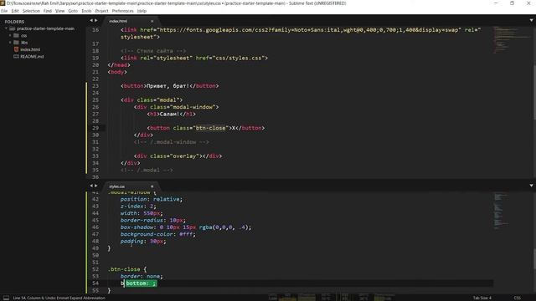Toggle the sidebar using status bar icon
Screen dimensions: 536x301
coord(6,298)
